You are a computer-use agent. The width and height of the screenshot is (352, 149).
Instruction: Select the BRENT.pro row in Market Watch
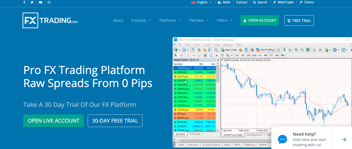point(195,118)
